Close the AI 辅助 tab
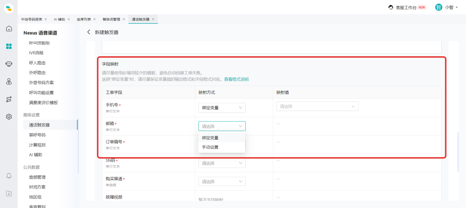Viewport: 466px width, 208px height. [69, 19]
